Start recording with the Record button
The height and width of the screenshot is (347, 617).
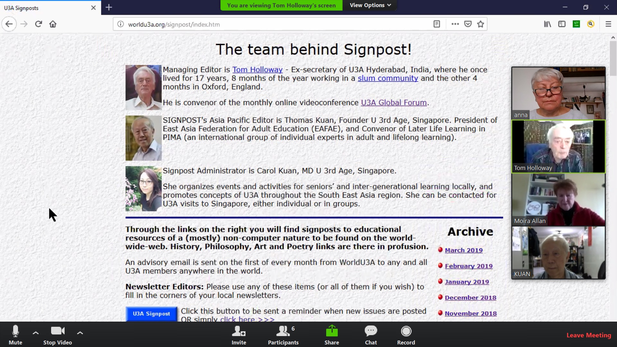click(406, 335)
